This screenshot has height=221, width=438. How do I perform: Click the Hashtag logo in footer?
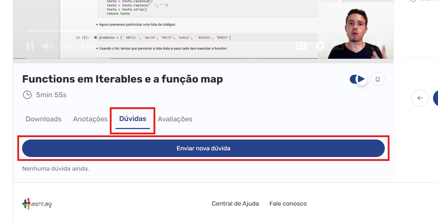(x=37, y=204)
